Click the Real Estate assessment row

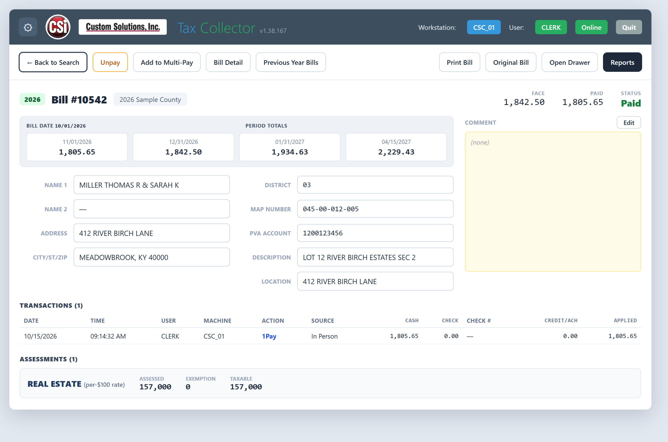[x=330, y=383]
